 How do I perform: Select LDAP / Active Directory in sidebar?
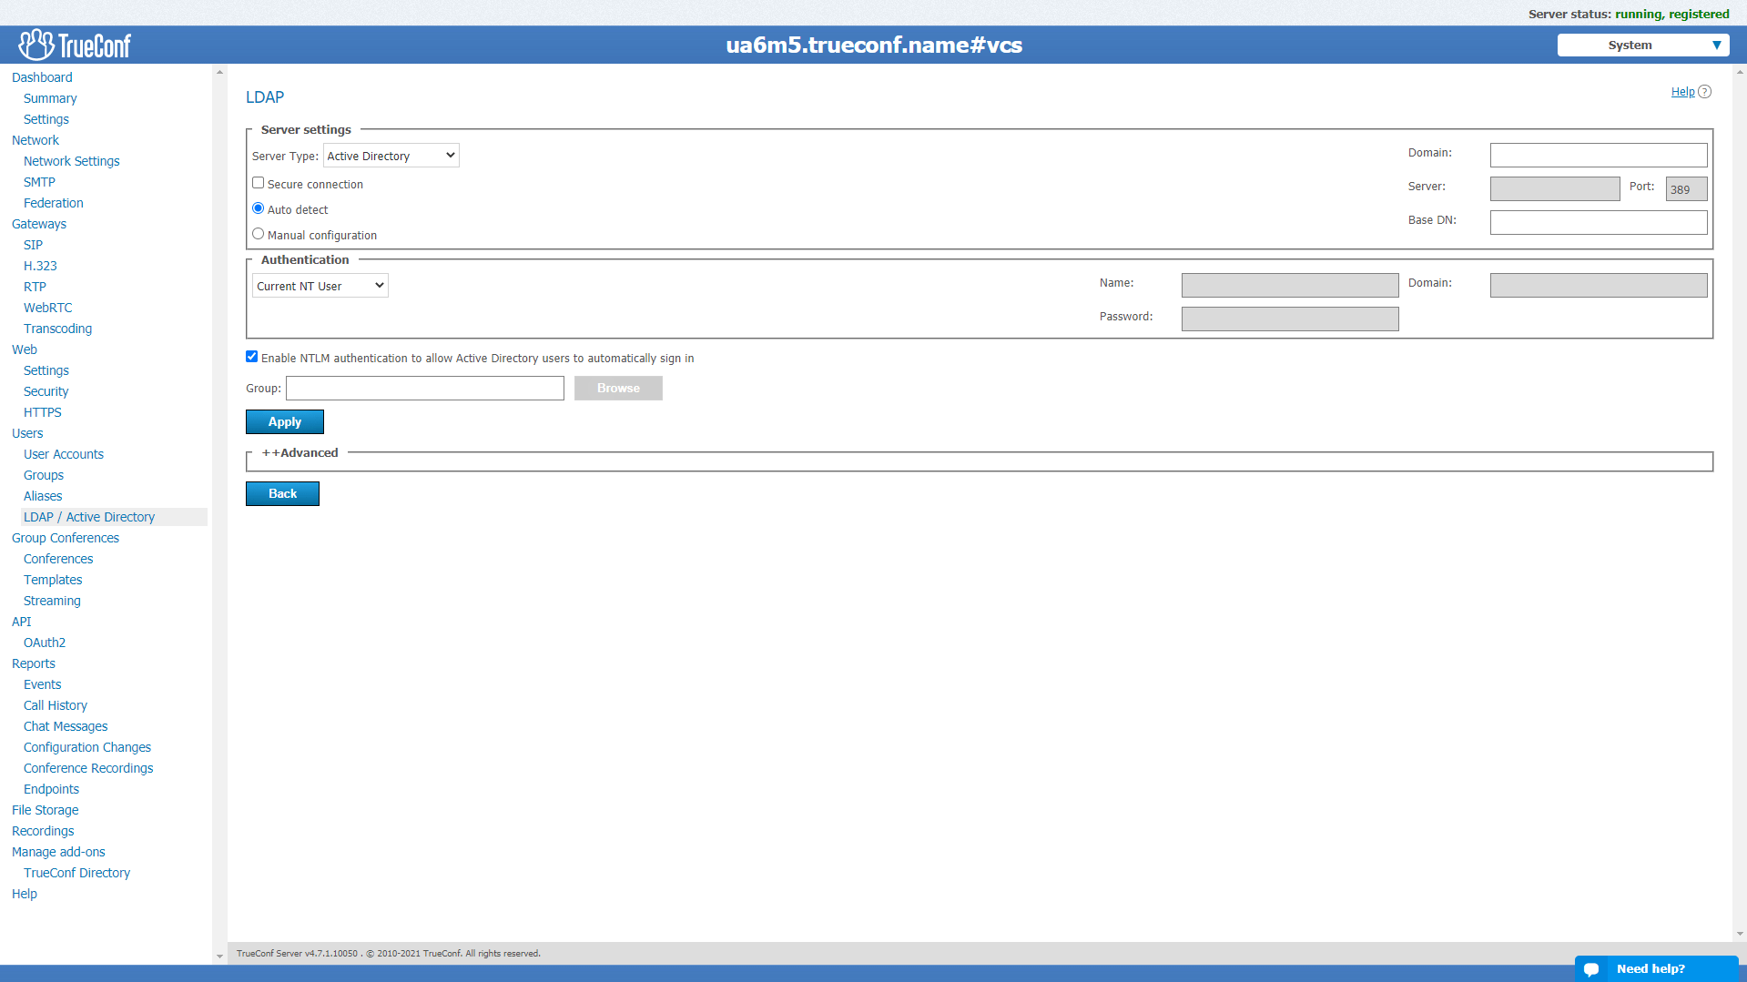89,517
